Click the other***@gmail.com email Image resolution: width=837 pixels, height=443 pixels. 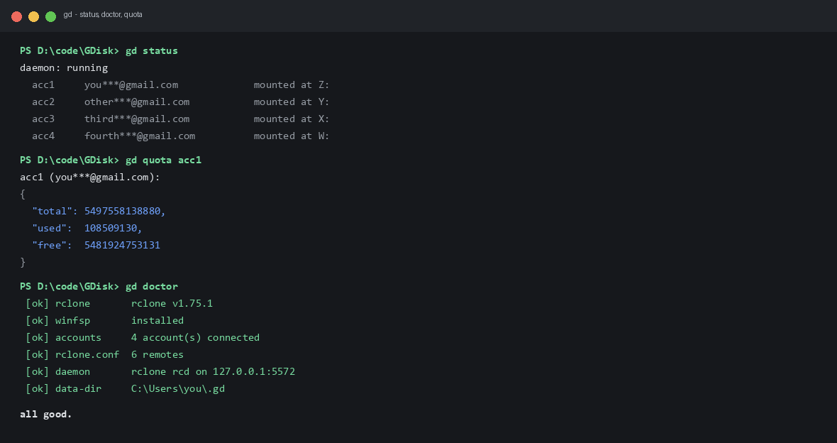(x=137, y=102)
